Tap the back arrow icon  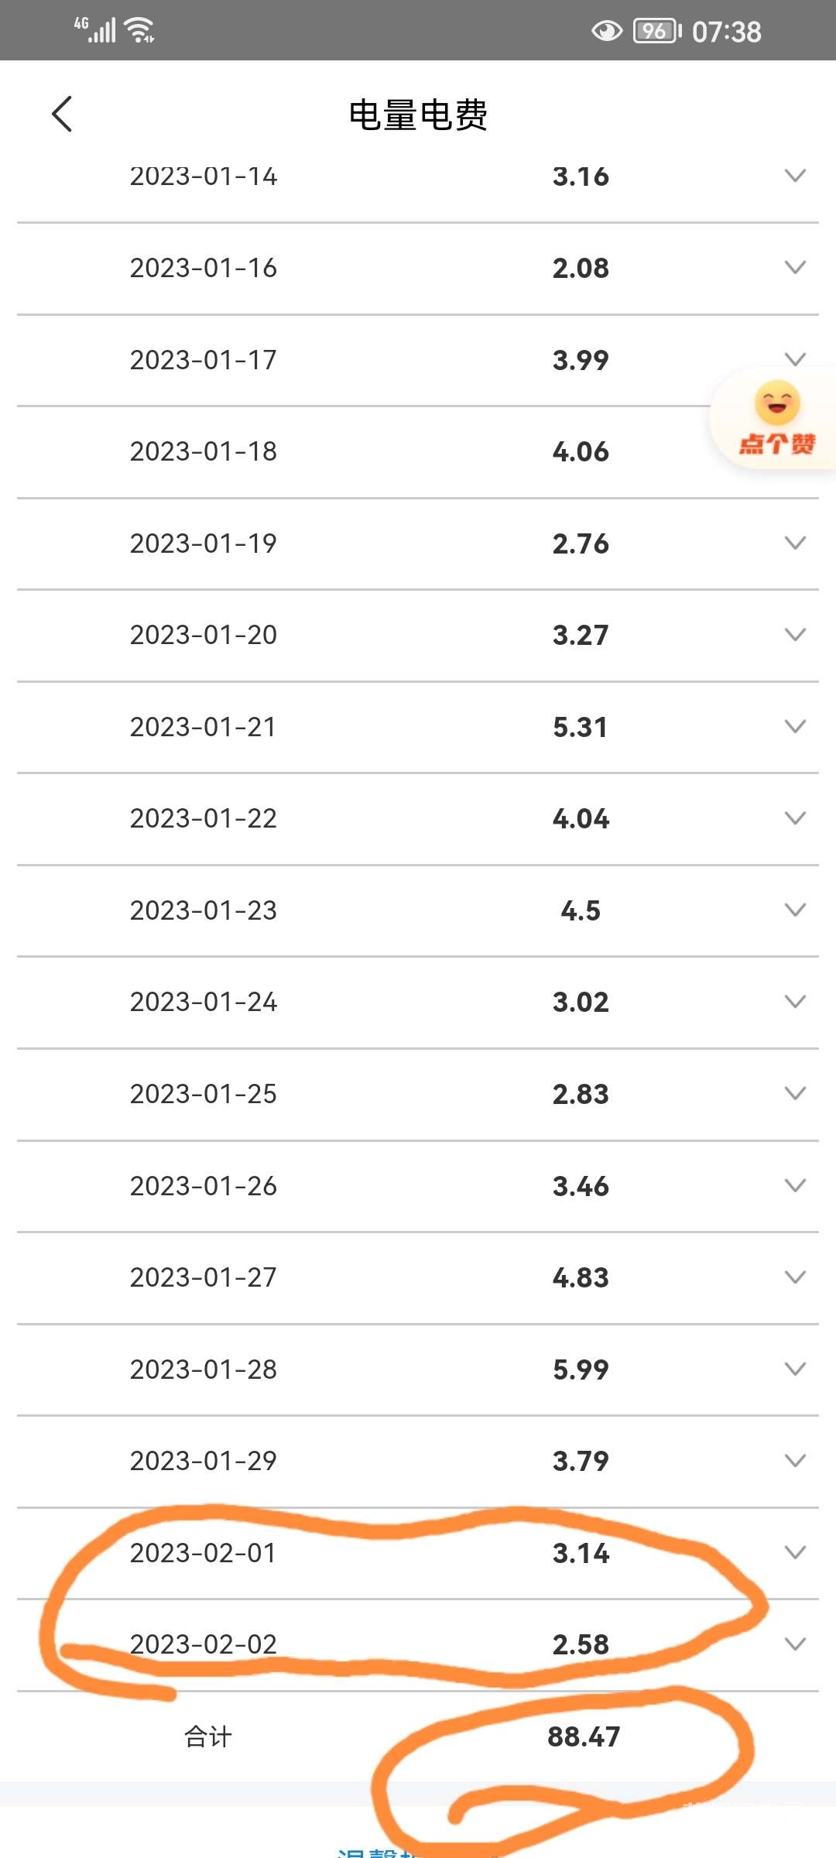click(x=62, y=115)
